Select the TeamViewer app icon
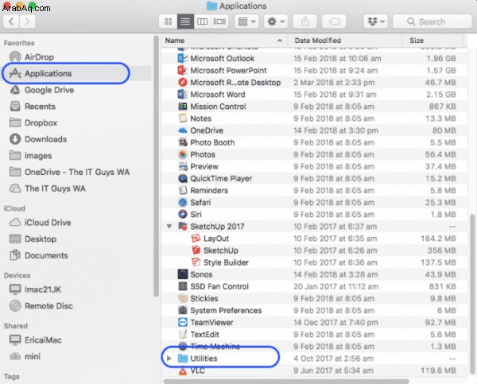Viewport: 477px width, 384px height. pyautogui.click(x=183, y=323)
